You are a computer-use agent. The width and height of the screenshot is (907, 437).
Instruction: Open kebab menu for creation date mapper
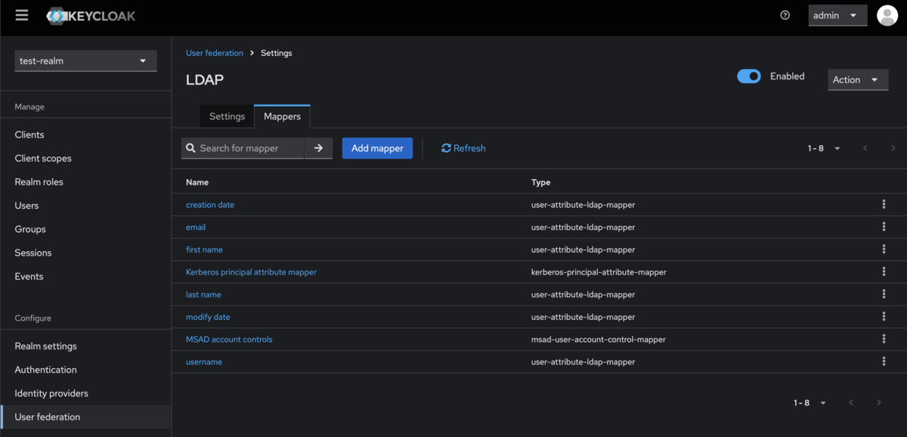(x=884, y=204)
